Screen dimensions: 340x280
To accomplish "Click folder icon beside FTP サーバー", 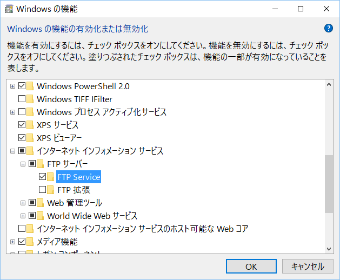I will click(40, 164).
